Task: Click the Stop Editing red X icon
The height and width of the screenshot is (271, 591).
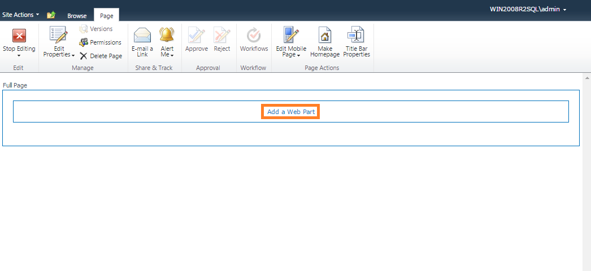Action: click(x=19, y=36)
